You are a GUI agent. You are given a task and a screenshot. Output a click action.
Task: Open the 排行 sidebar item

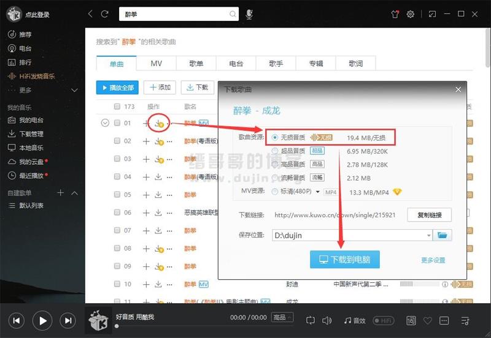[20, 62]
